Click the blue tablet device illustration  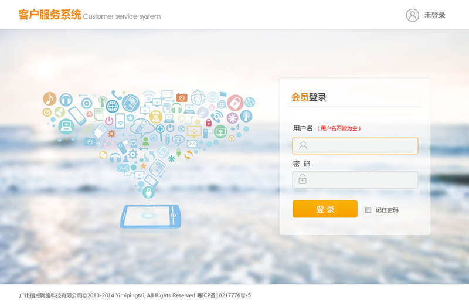[x=149, y=216]
